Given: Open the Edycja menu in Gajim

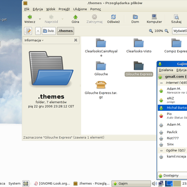Looking at the screenshot, I should pyautogui.click(x=181, y=70).
